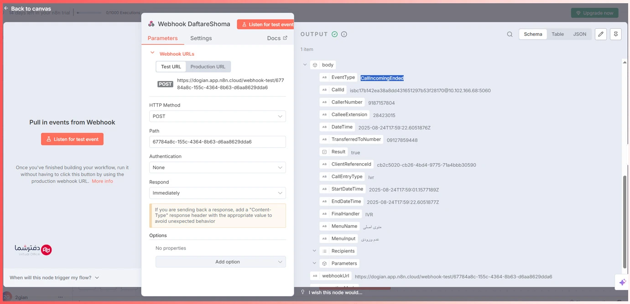This screenshot has width=630, height=304.
Task: Click the search icon in output panel
Action: (510, 34)
